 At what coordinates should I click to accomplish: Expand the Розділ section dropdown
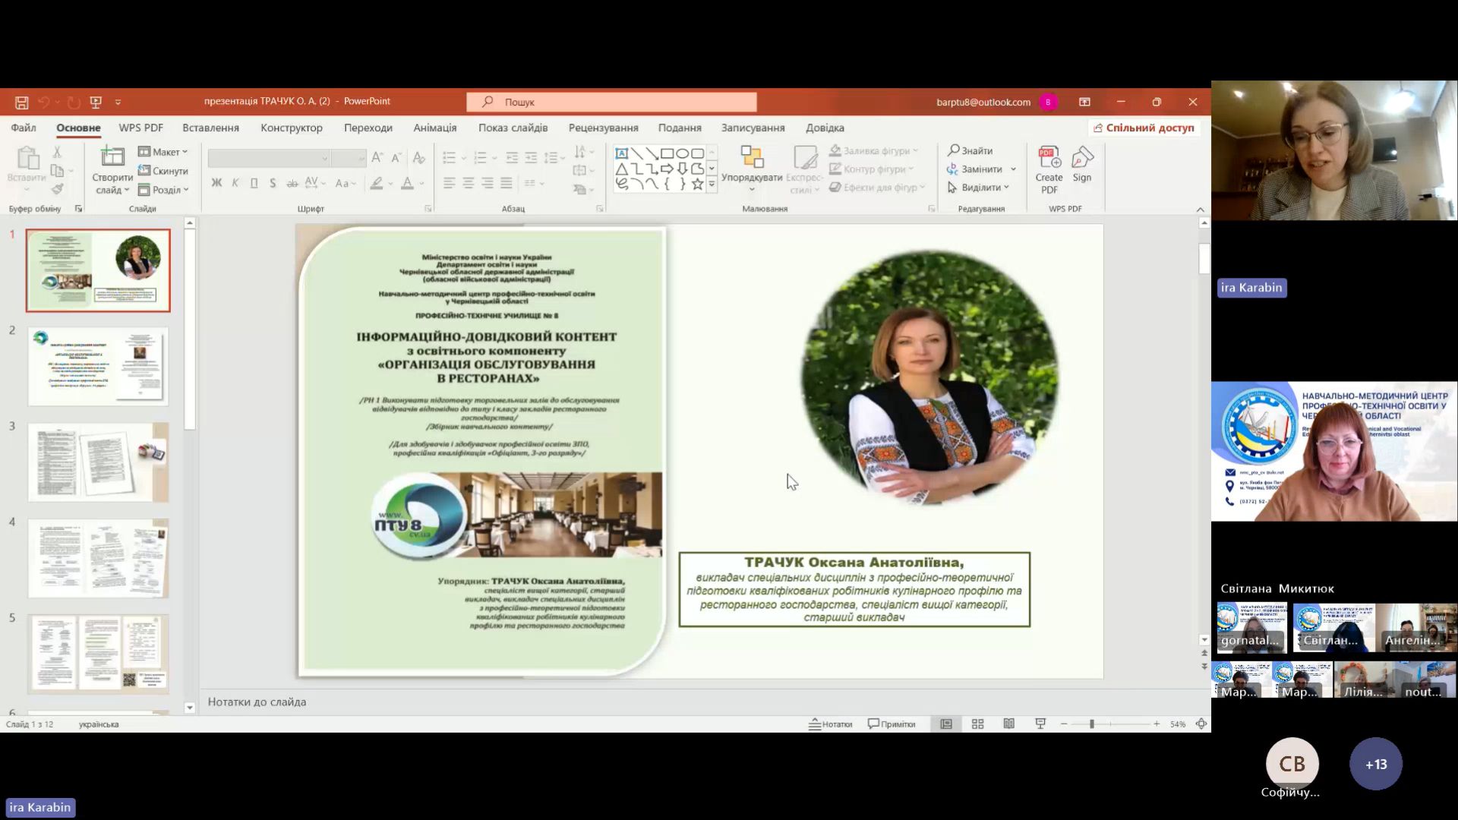[x=163, y=190]
